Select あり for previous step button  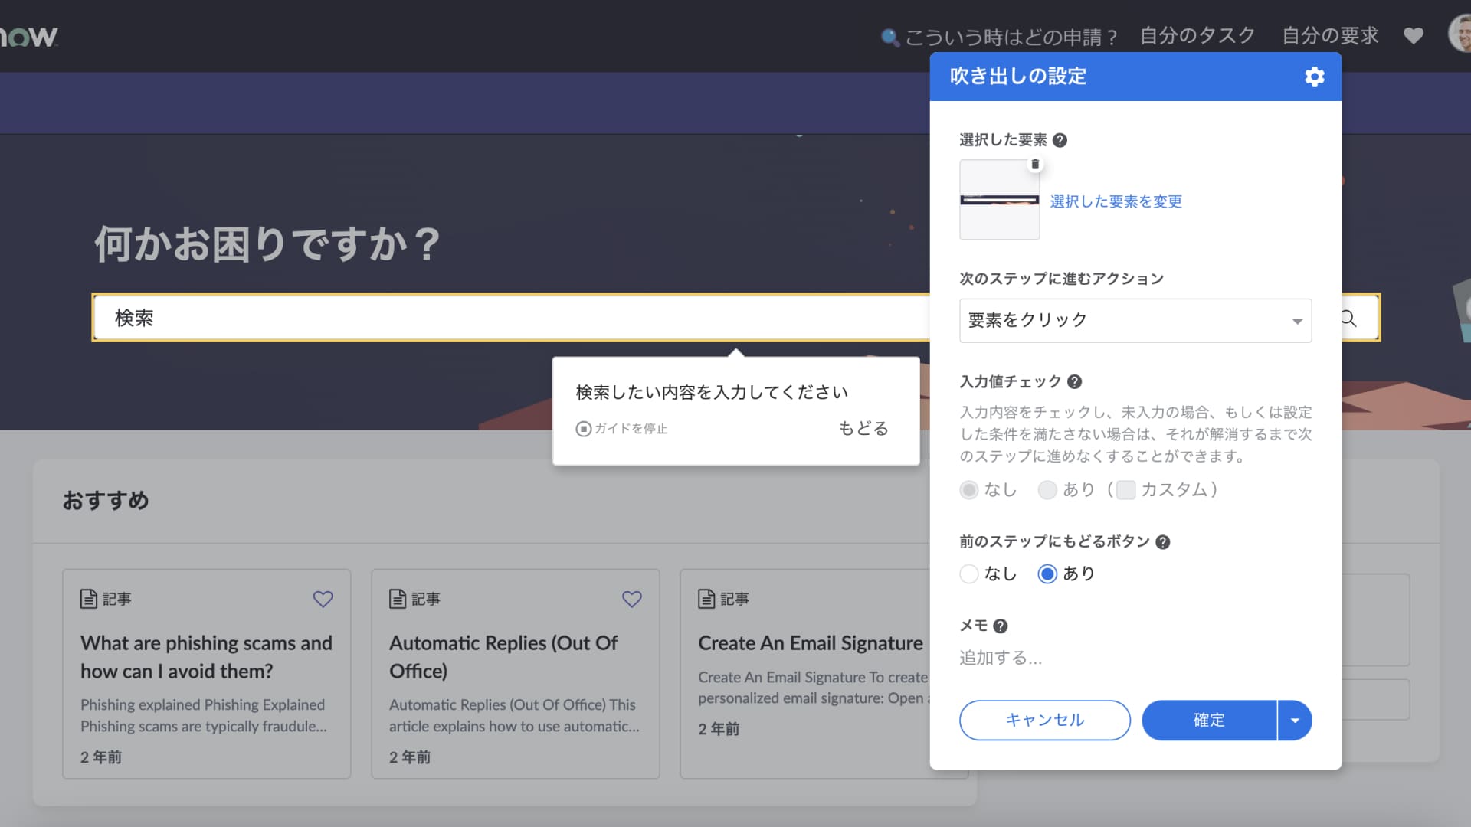pyautogui.click(x=1047, y=574)
